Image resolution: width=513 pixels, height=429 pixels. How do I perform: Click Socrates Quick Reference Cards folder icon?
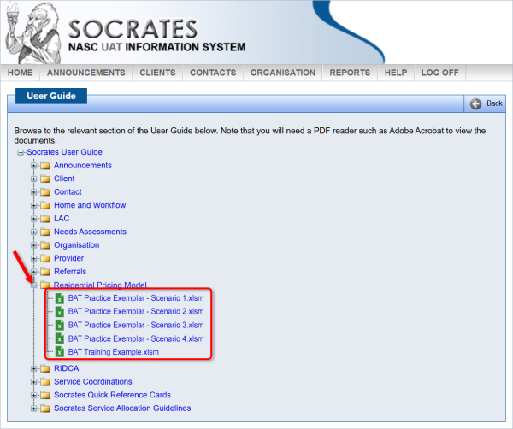click(x=45, y=396)
